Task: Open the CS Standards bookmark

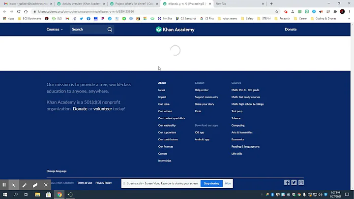Action: [x=186, y=19]
